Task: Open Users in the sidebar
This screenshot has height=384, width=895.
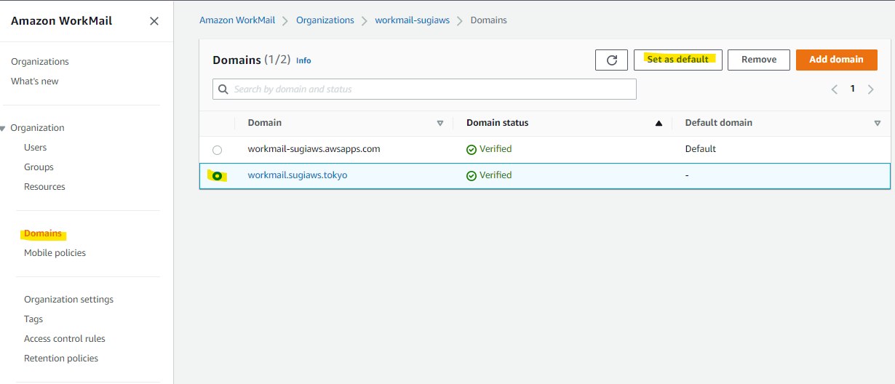Action: [x=35, y=148]
